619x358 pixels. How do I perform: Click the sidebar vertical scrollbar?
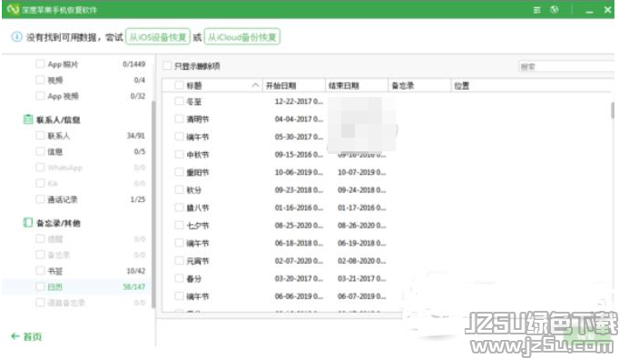coord(153,204)
